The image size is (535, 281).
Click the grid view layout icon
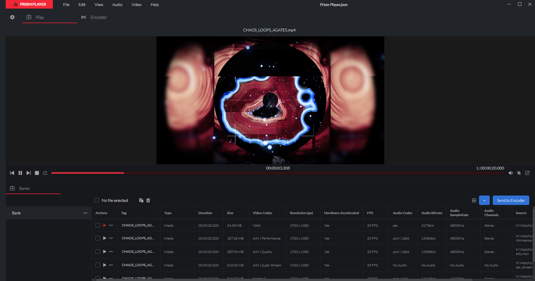click(474, 200)
